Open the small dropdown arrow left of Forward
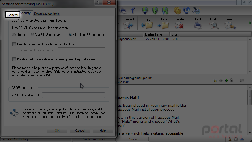The height and width of the screenshot is (142, 252). [x=118, y=24]
